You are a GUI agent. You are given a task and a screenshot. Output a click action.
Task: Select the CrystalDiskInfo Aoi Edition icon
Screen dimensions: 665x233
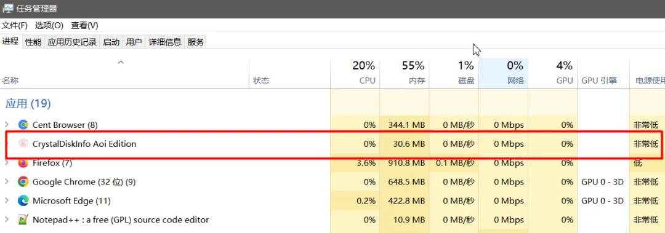pos(23,144)
